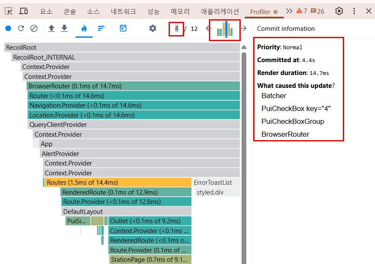Image resolution: width=375 pixels, height=264 pixels.
Task: Select the RecoilRoot_INTERNAL bar
Action: point(126,57)
